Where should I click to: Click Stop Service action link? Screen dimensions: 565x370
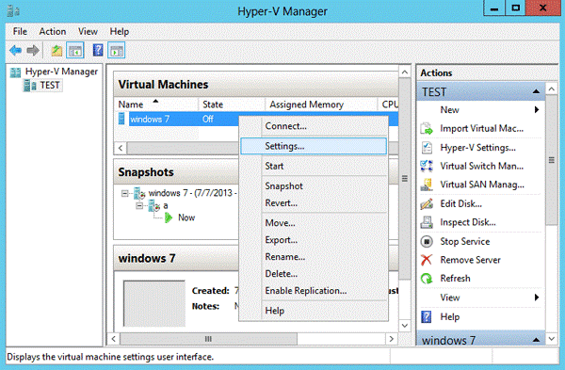click(465, 241)
